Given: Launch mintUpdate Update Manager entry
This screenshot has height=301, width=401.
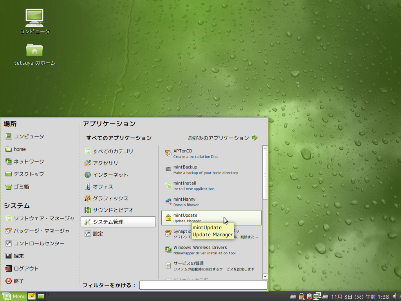Looking at the screenshot, I should point(211,218).
